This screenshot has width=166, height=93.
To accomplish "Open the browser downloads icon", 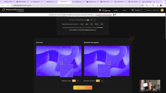I will click(158, 5).
